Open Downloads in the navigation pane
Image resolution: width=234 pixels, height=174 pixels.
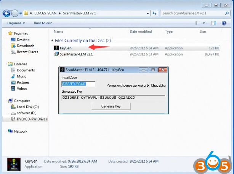tap(26, 46)
